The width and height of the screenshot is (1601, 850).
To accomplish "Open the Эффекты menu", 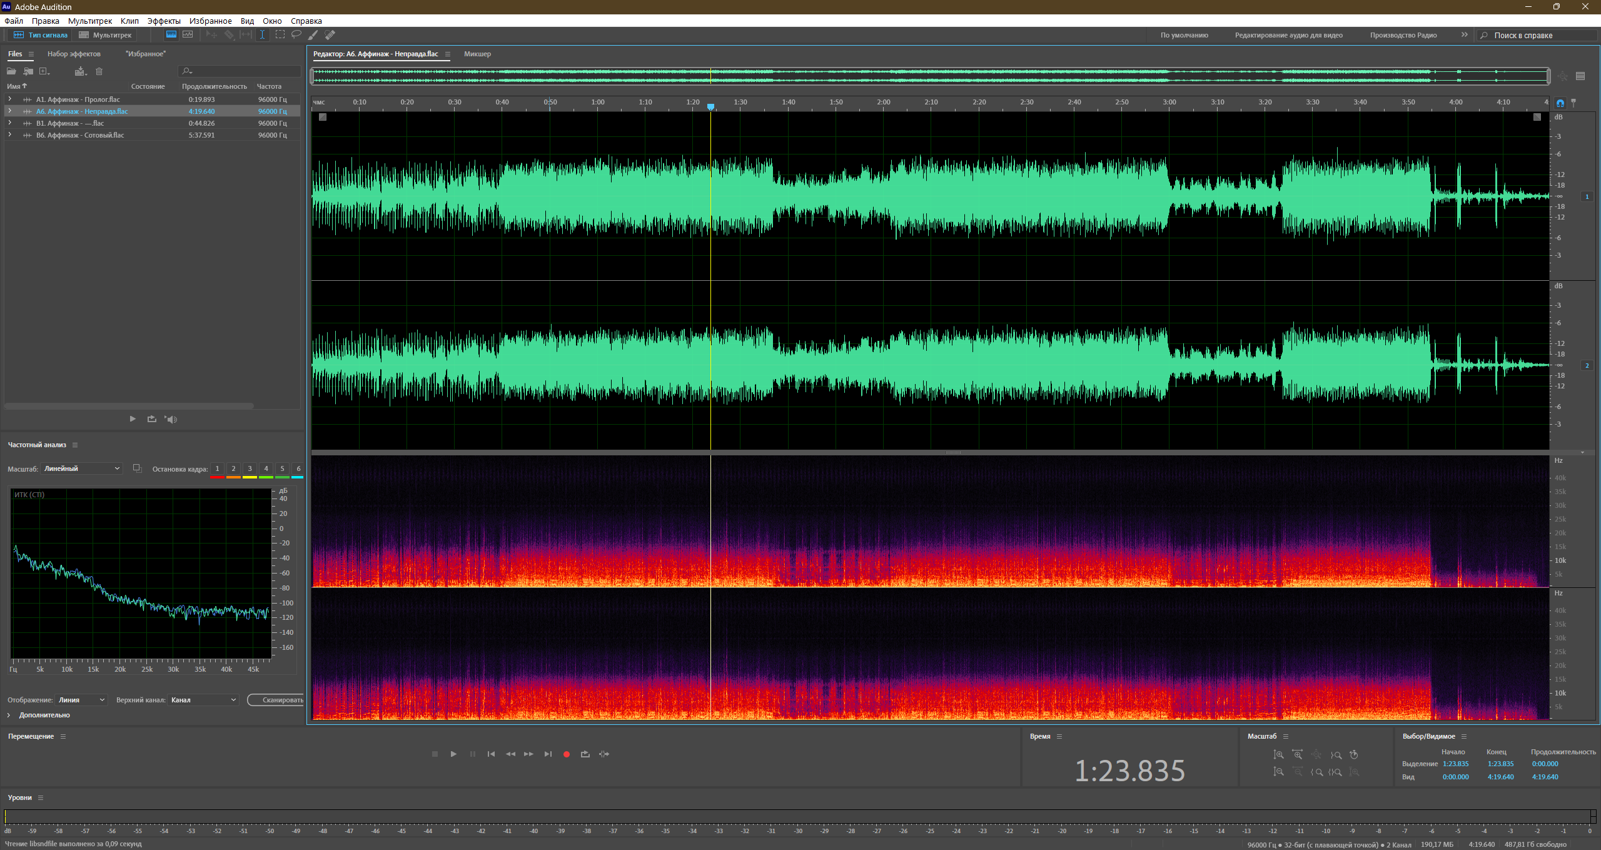I will (164, 21).
